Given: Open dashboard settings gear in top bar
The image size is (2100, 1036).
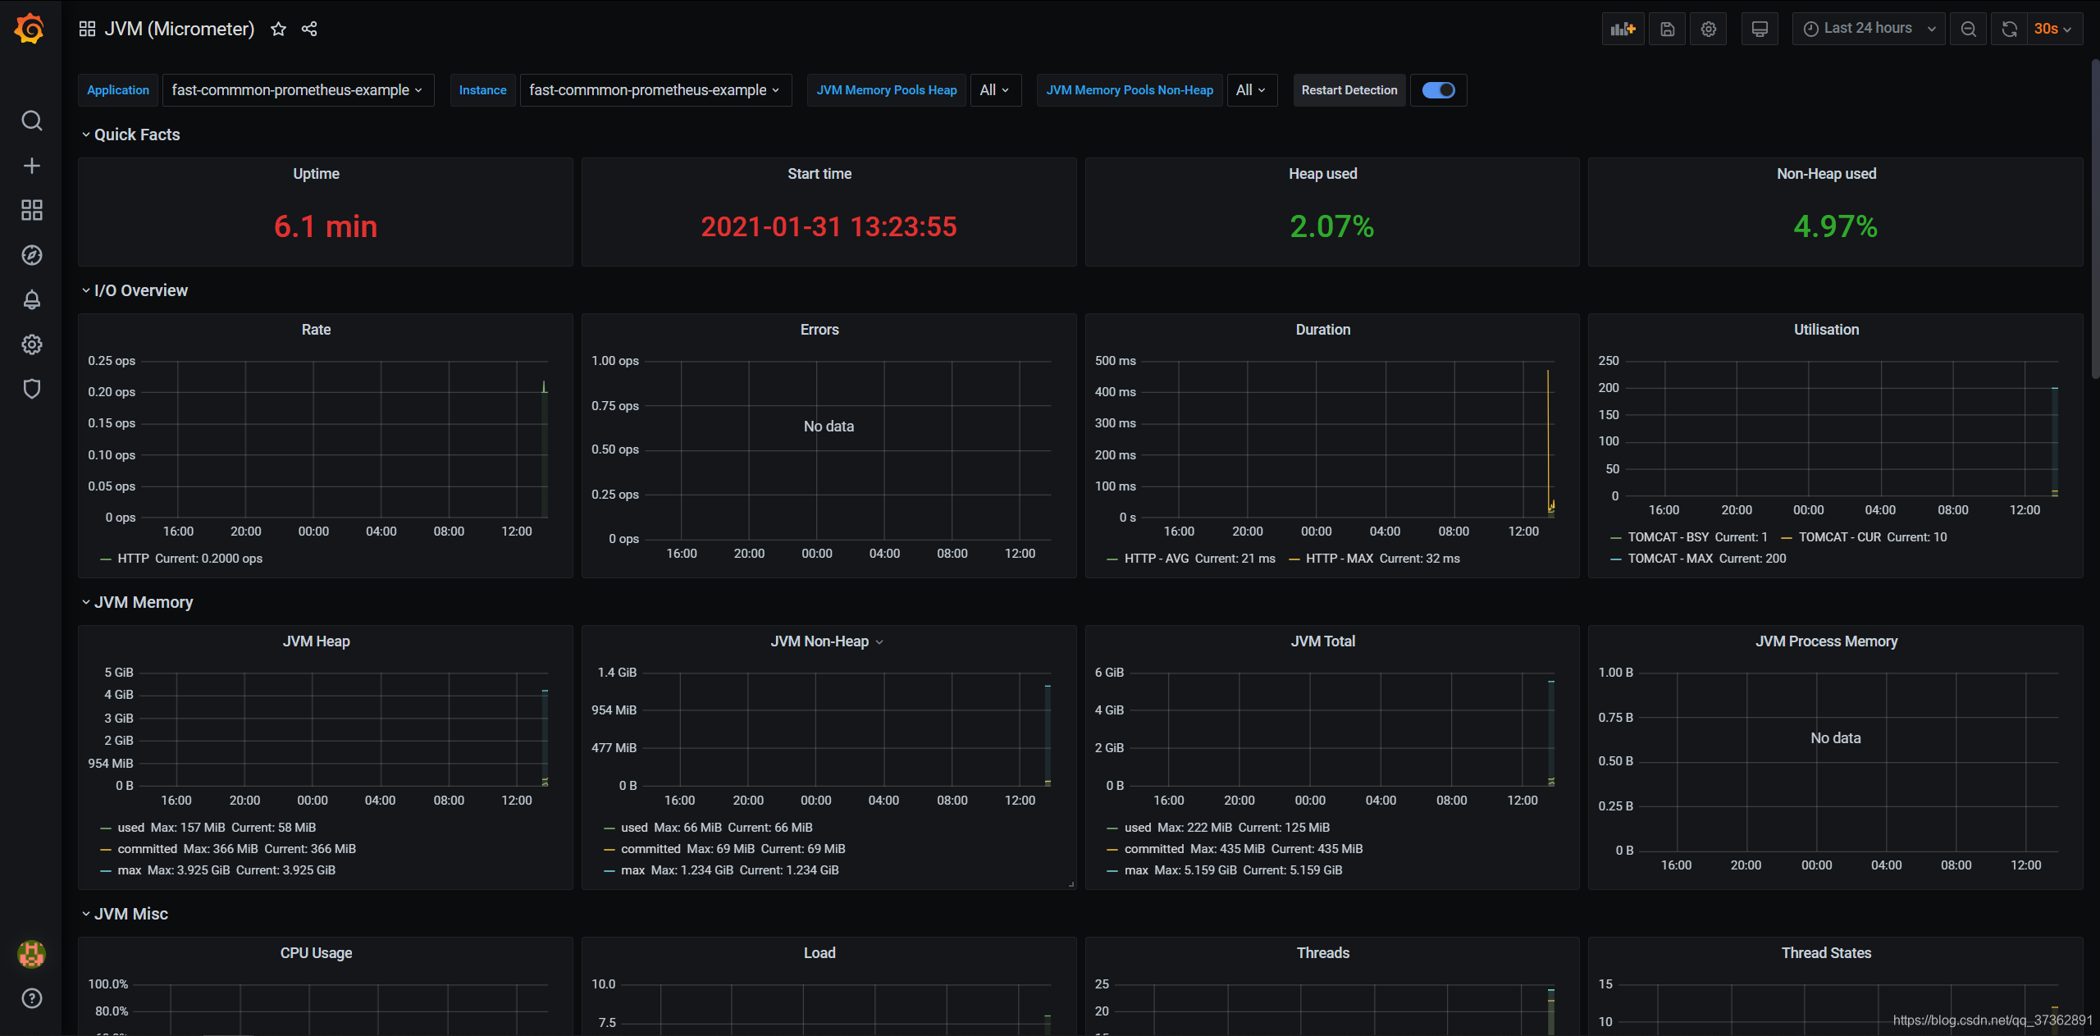Looking at the screenshot, I should tap(1709, 29).
